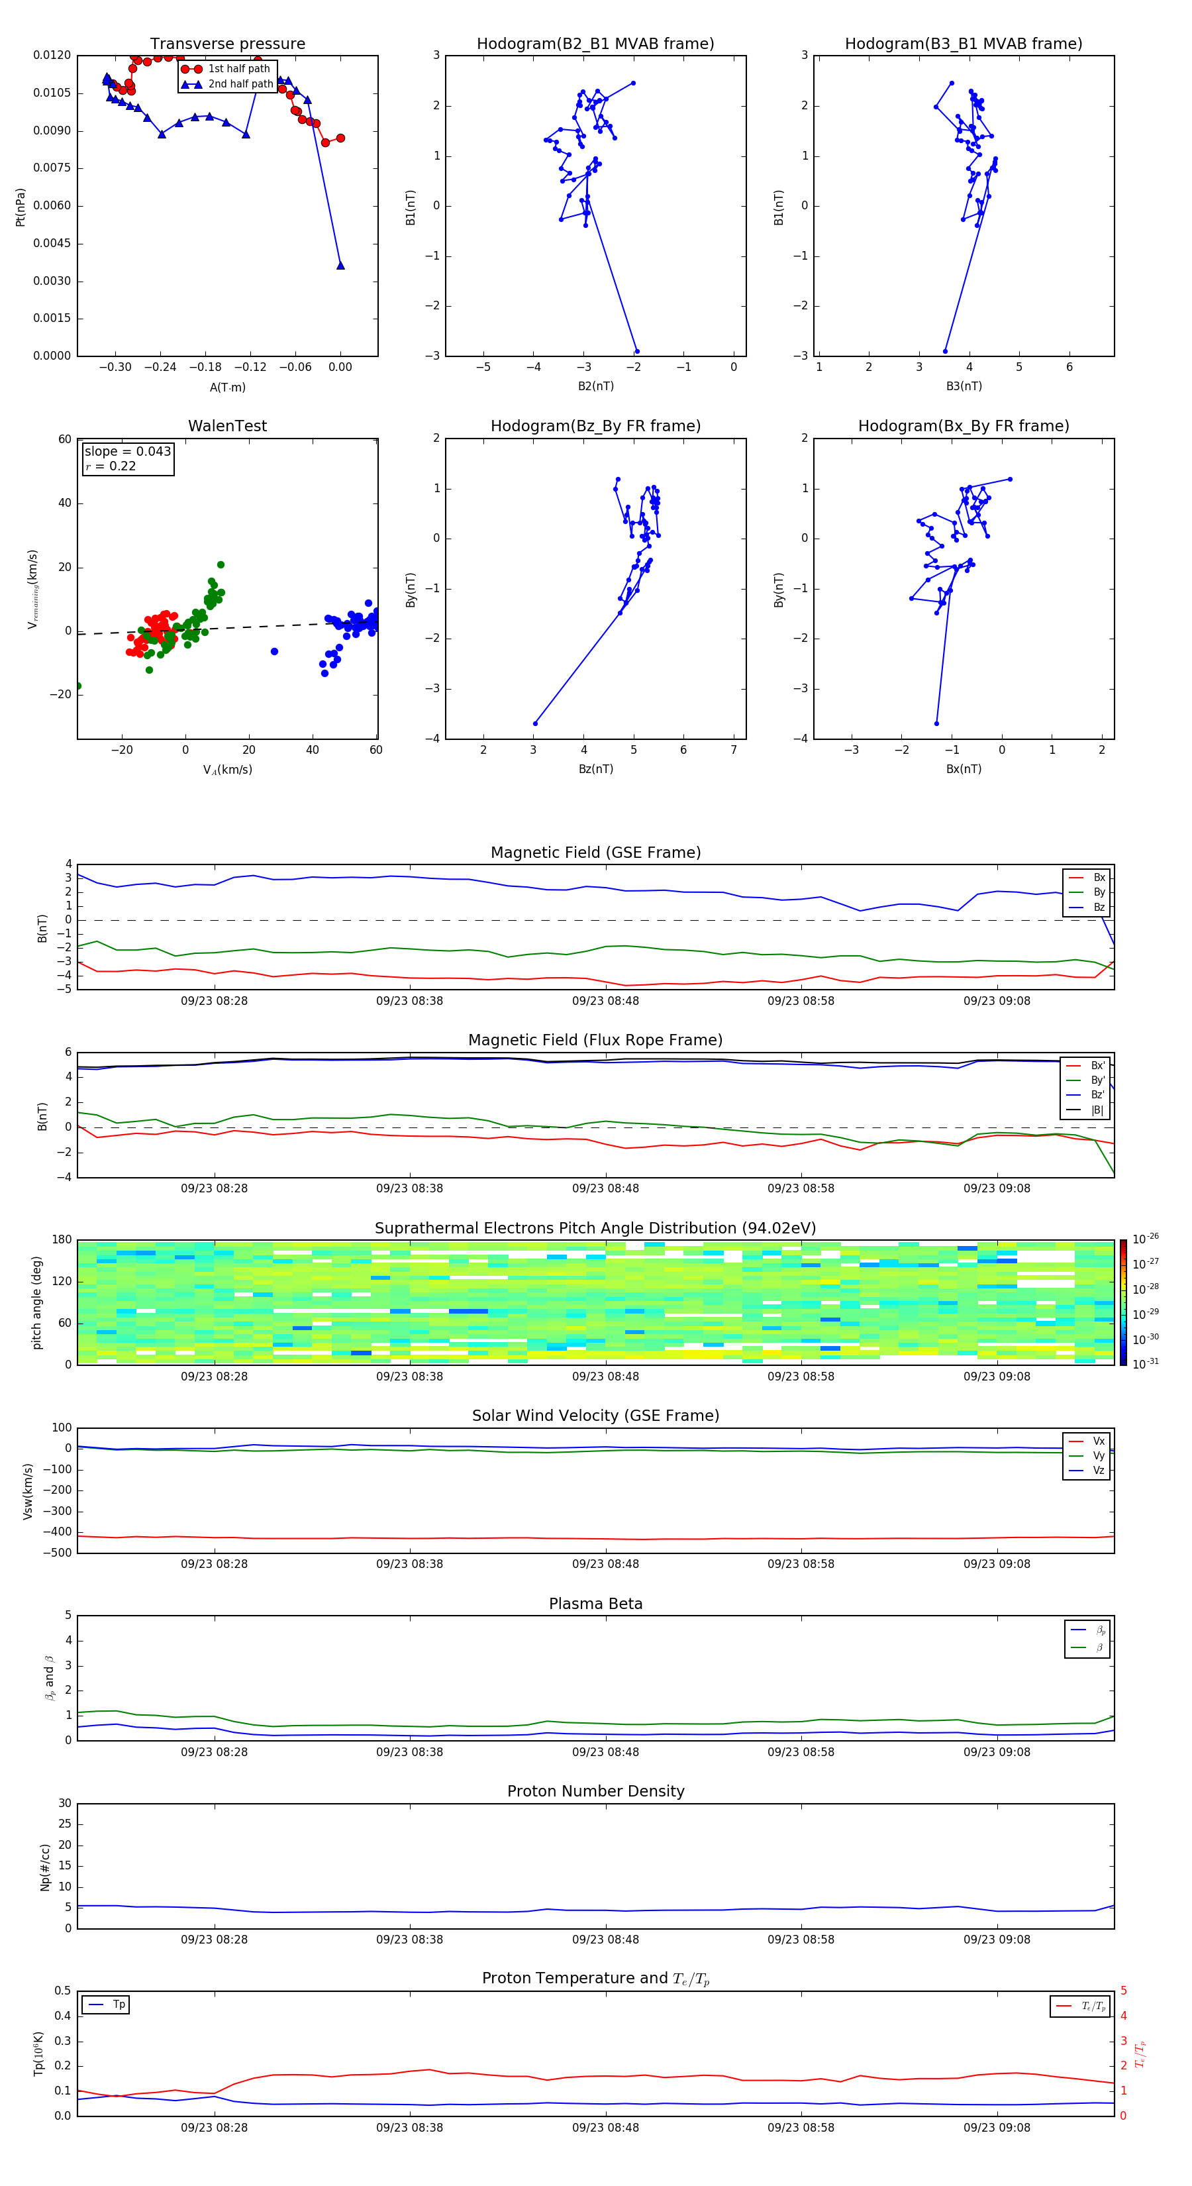The width and height of the screenshot is (1192, 2186).
Task: Click the 'Hodogram(Bz_By FR frame)' title
Action: click(x=595, y=426)
